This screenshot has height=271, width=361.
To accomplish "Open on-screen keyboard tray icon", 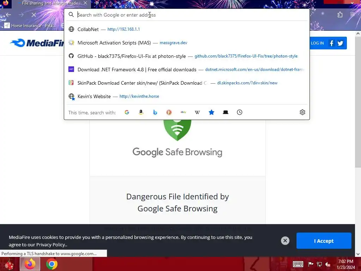I will 298,264.
